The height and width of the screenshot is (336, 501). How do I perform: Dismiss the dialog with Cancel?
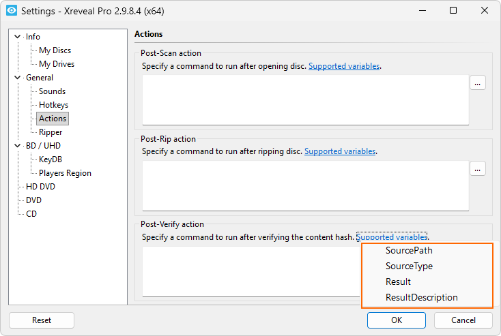463,320
